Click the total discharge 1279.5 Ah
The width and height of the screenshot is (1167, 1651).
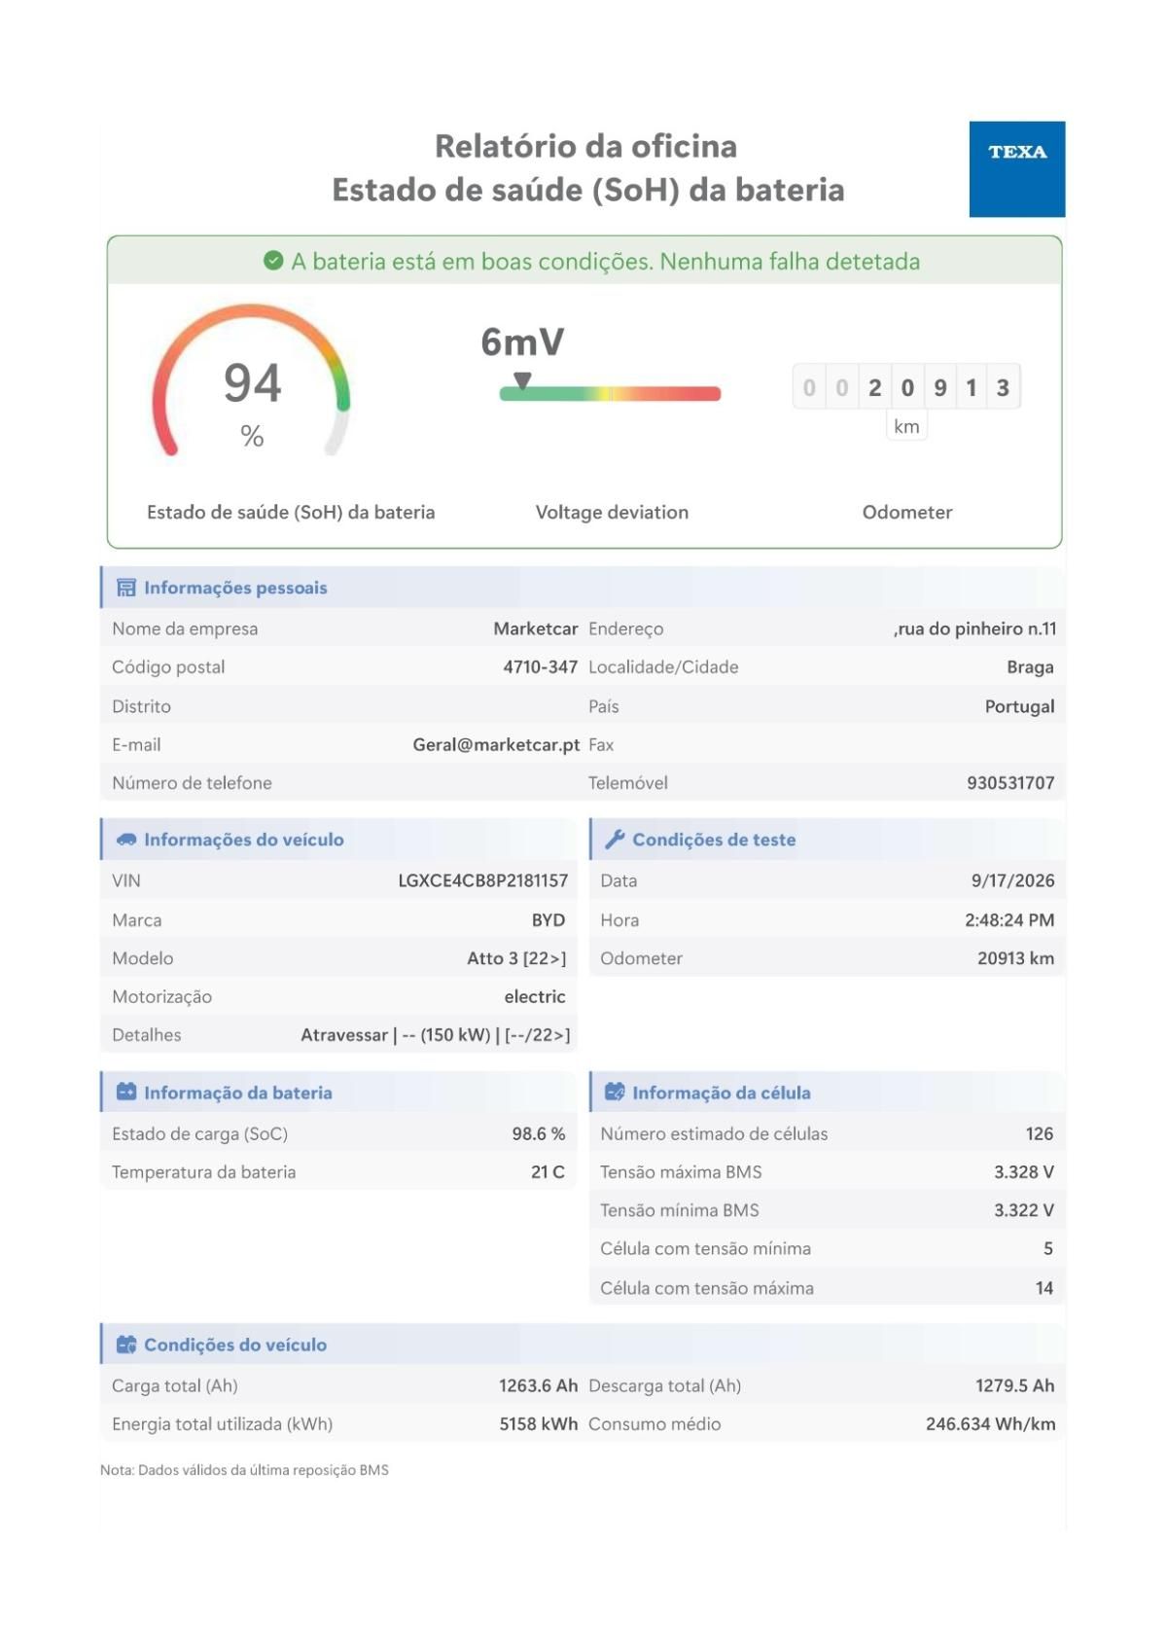pyautogui.click(x=1015, y=1385)
